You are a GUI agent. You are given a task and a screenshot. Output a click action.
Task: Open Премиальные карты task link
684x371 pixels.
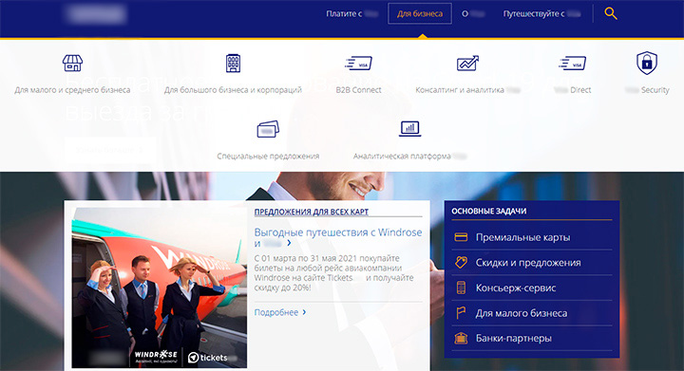[522, 237]
